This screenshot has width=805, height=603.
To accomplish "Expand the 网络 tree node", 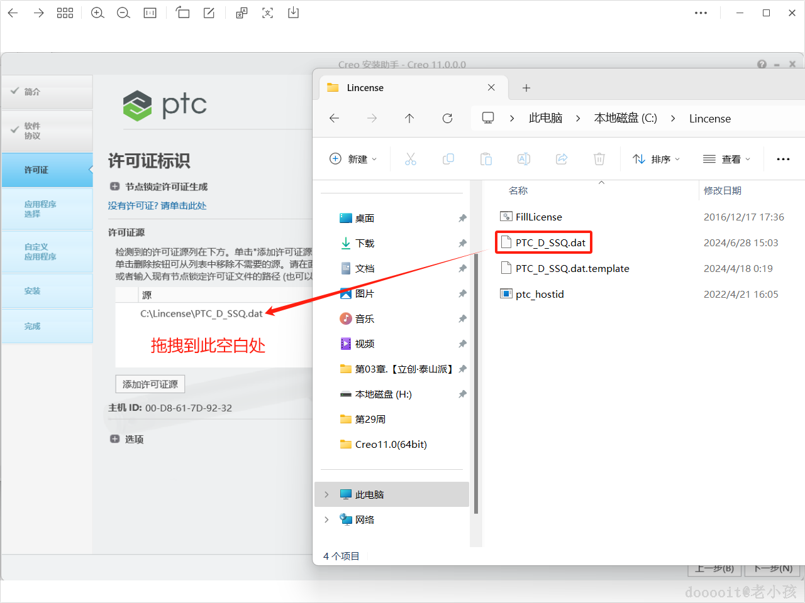I will (x=326, y=519).
